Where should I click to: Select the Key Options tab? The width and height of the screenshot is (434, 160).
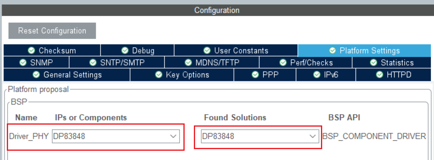(182, 75)
